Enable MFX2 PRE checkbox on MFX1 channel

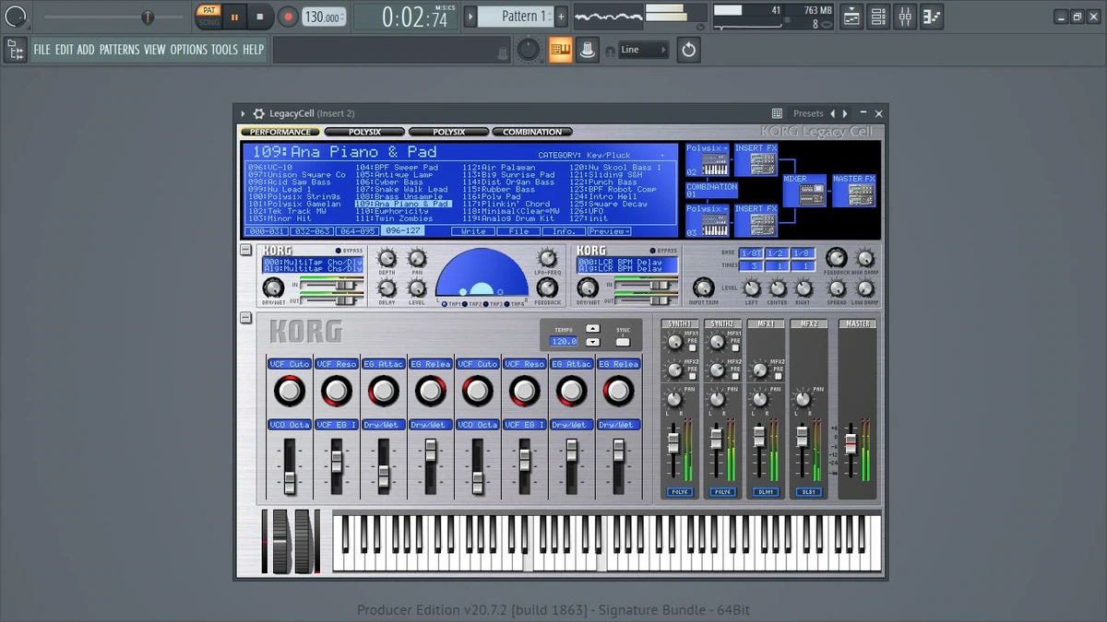pos(778,374)
